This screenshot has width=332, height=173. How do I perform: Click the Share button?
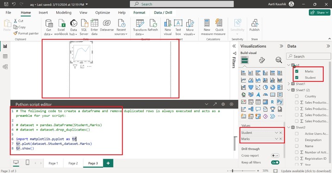[320, 13]
